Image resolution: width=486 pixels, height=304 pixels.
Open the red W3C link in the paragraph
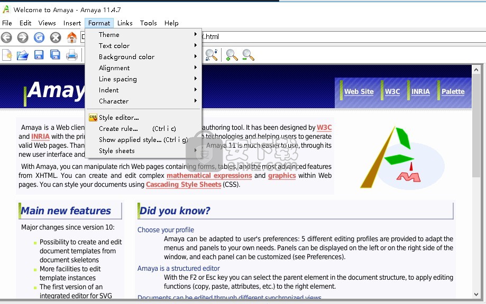pyautogui.click(x=324, y=127)
